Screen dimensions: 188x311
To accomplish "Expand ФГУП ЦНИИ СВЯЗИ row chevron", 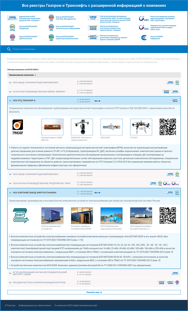I will pos(10,273).
